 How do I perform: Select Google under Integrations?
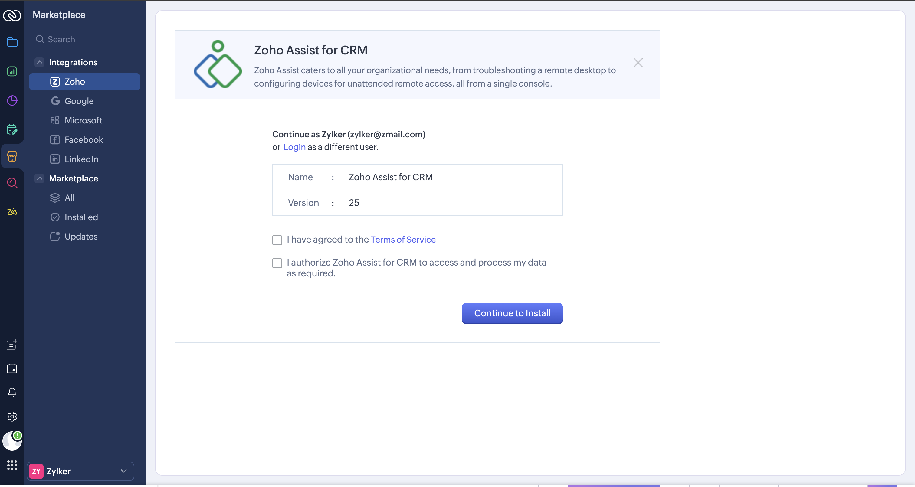[79, 101]
